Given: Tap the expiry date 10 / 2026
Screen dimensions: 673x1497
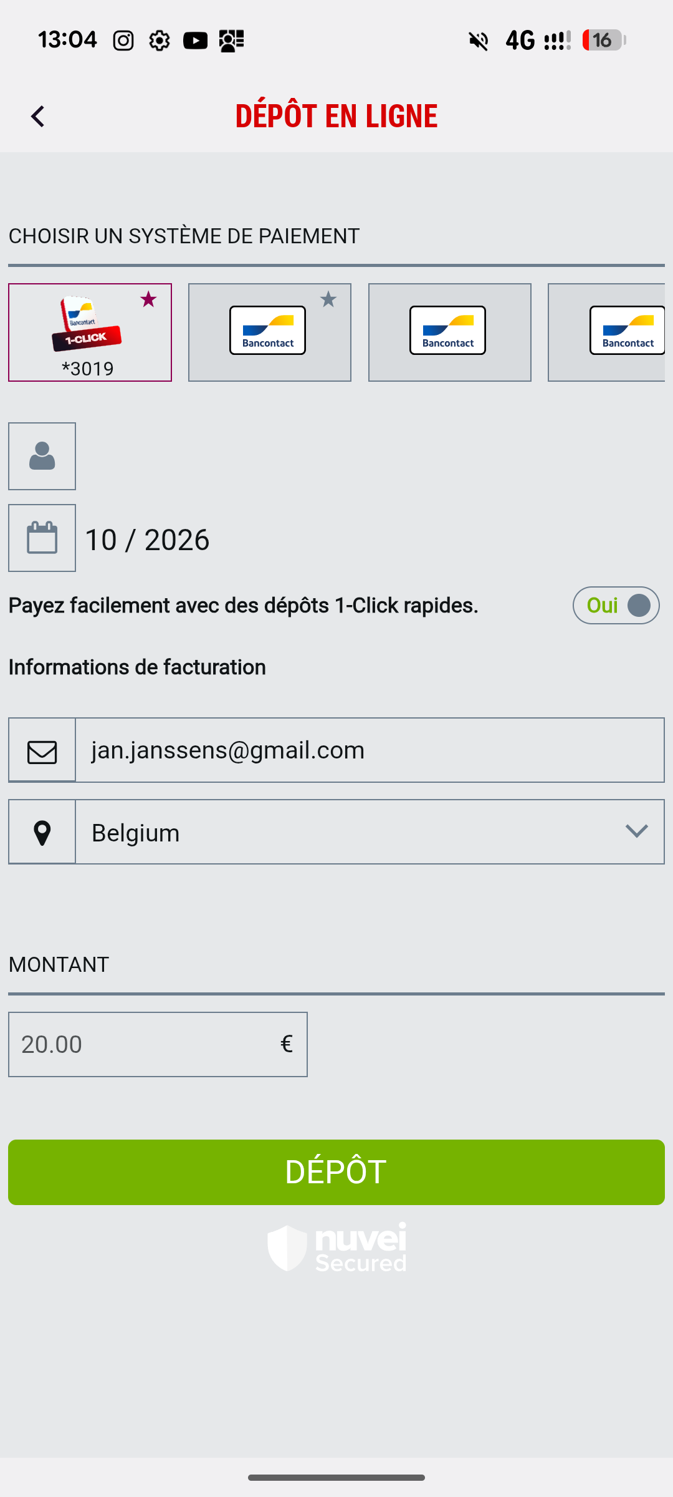Looking at the screenshot, I should coord(147,540).
